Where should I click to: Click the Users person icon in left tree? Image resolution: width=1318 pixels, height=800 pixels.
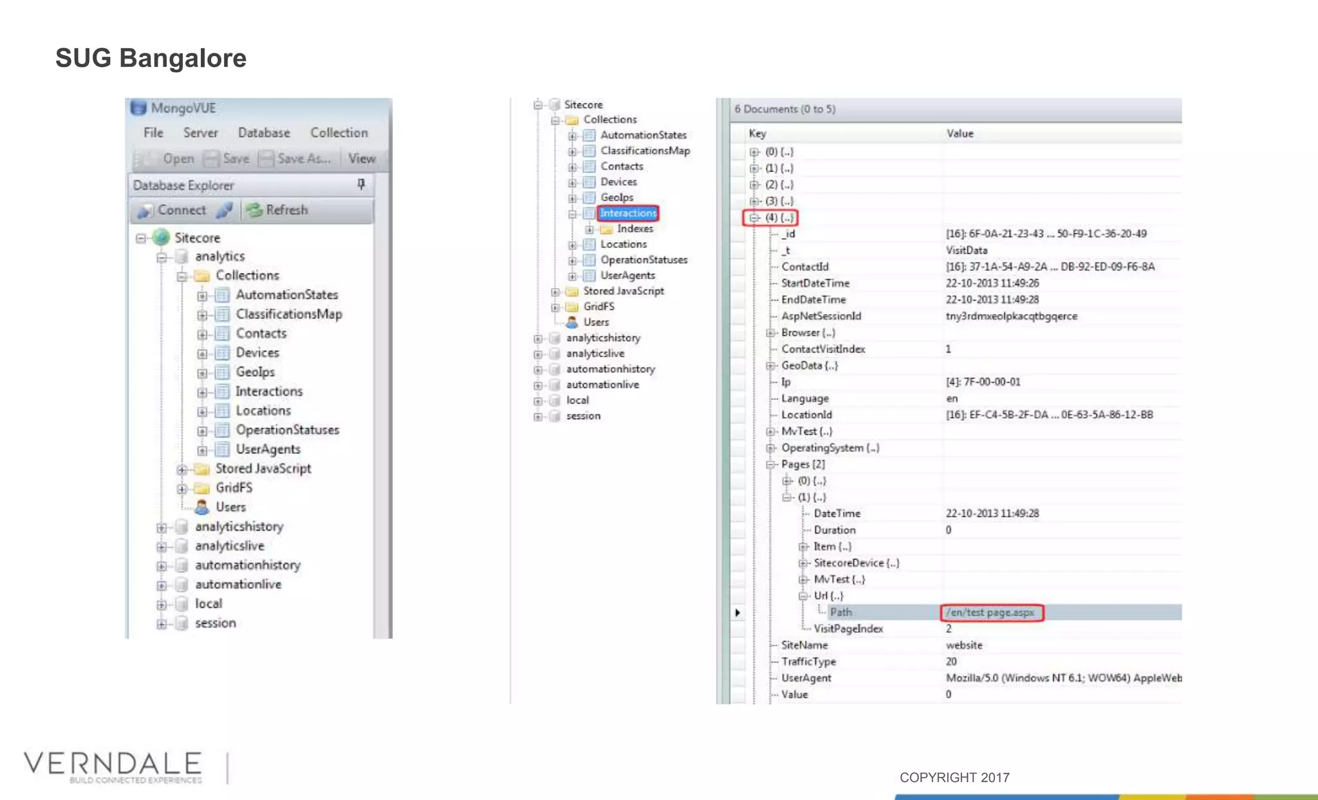(x=202, y=507)
